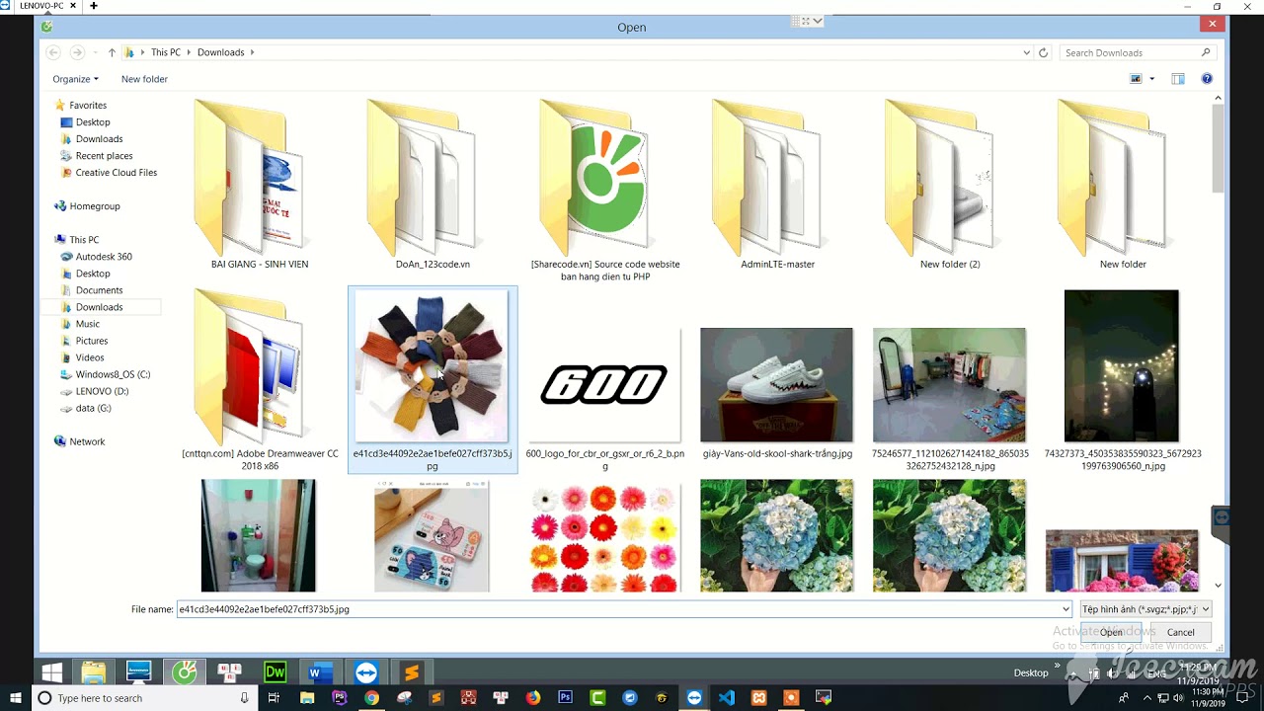Select the BAI GIANG - SINH VIEN folder
This screenshot has width=1264, height=711.
pos(260,186)
